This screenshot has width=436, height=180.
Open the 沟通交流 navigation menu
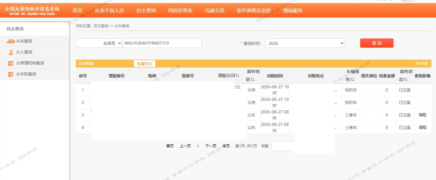[214, 11]
